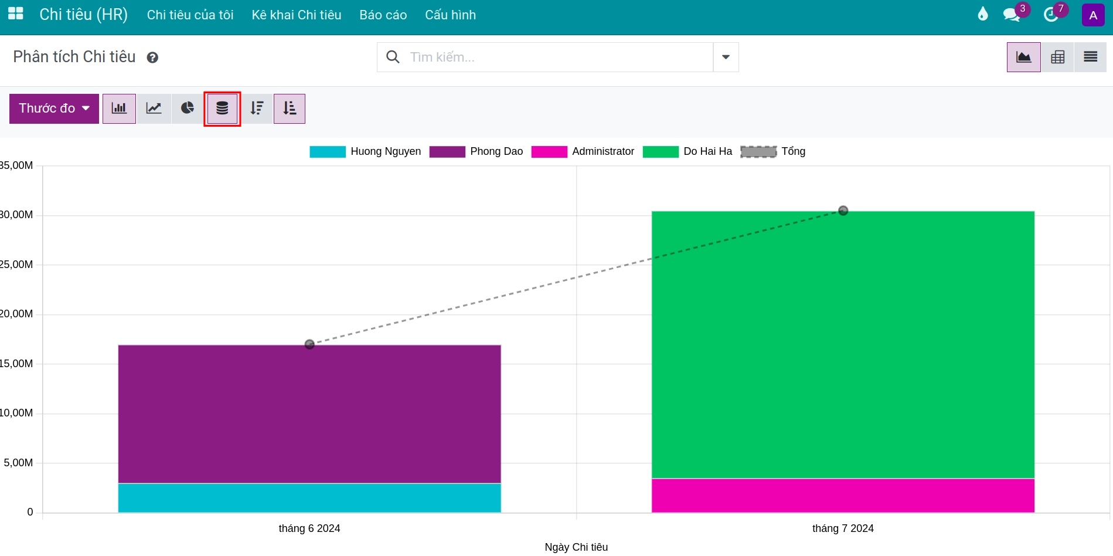This screenshot has height=556, width=1113.
Task: Click total point above tháng 6 2024
Action: pyautogui.click(x=309, y=344)
